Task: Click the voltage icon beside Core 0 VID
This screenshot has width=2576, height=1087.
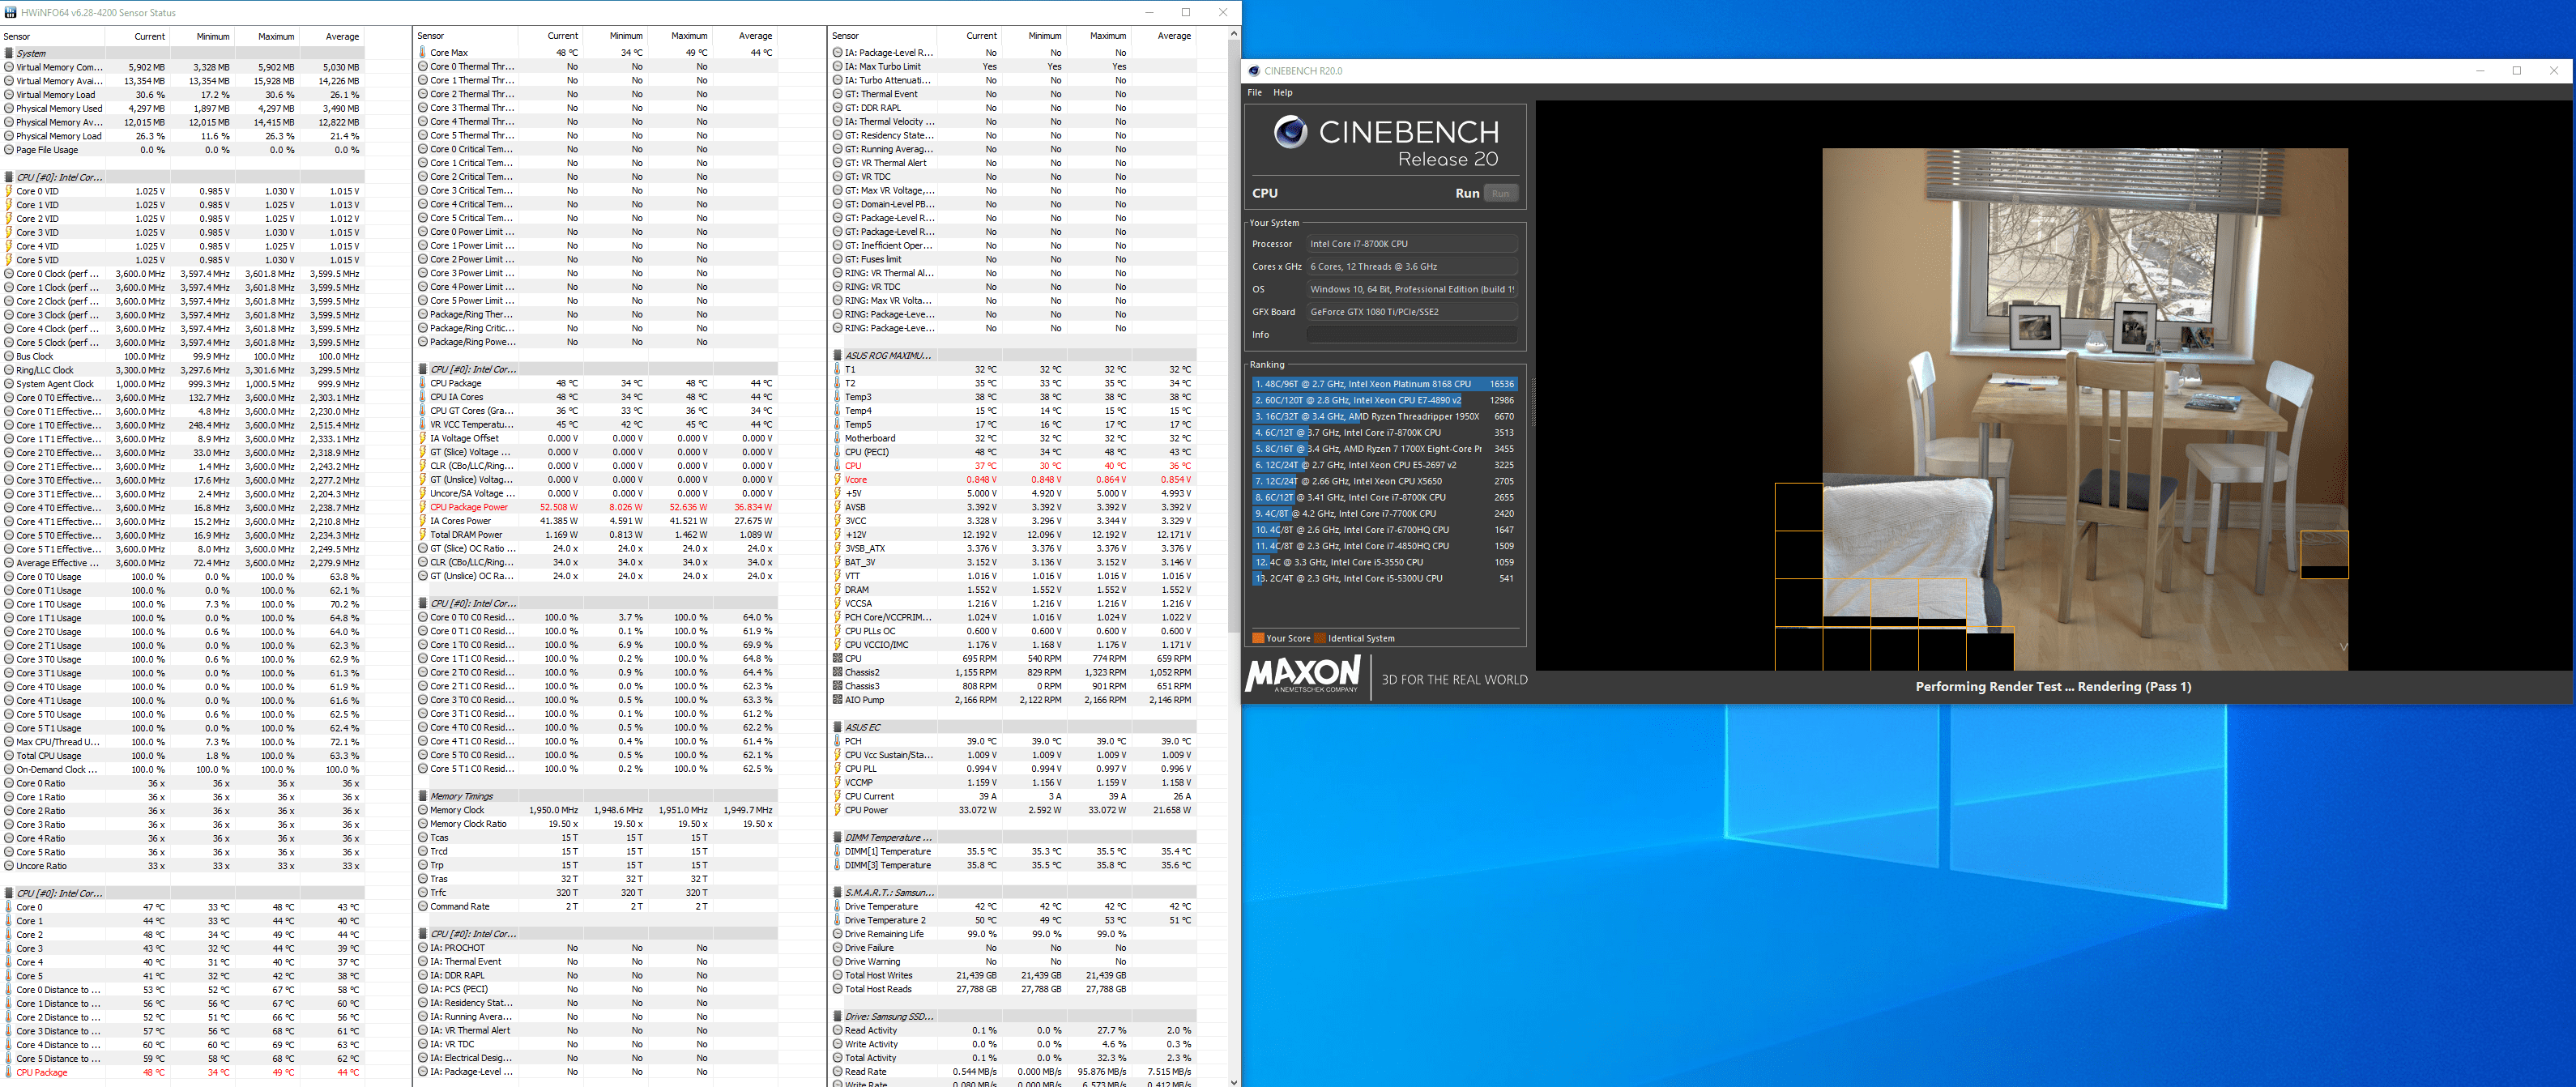Action: 9,191
